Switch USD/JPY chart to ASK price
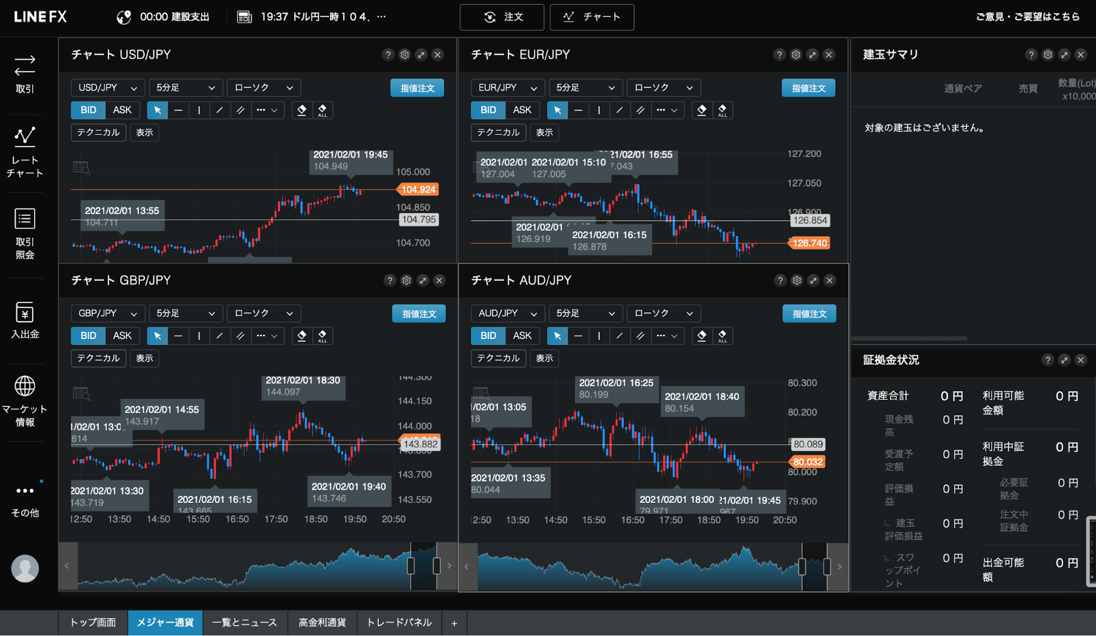The height and width of the screenshot is (636, 1096). click(x=122, y=110)
